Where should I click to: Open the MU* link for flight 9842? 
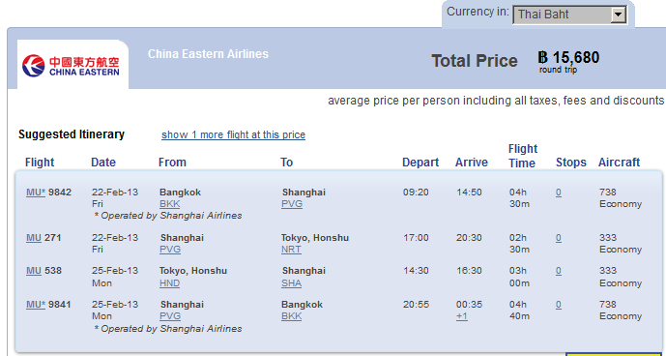click(x=36, y=193)
